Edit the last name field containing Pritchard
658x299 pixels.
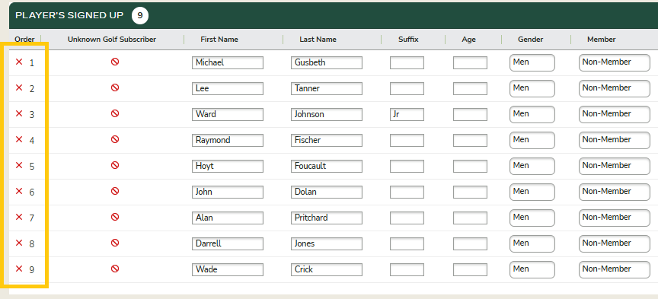coord(327,218)
